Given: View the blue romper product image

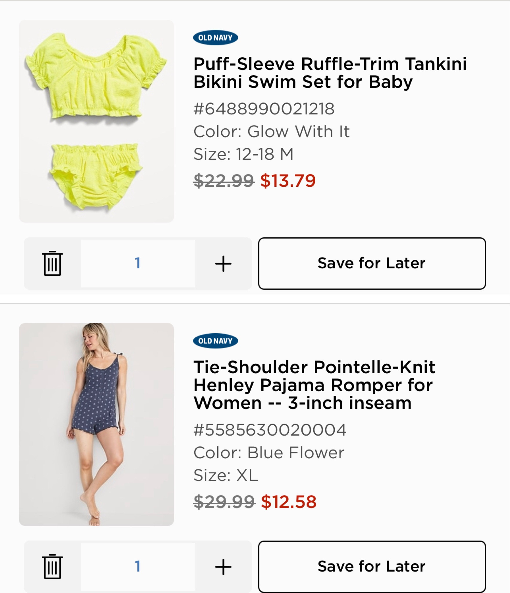Looking at the screenshot, I should click(96, 424).
